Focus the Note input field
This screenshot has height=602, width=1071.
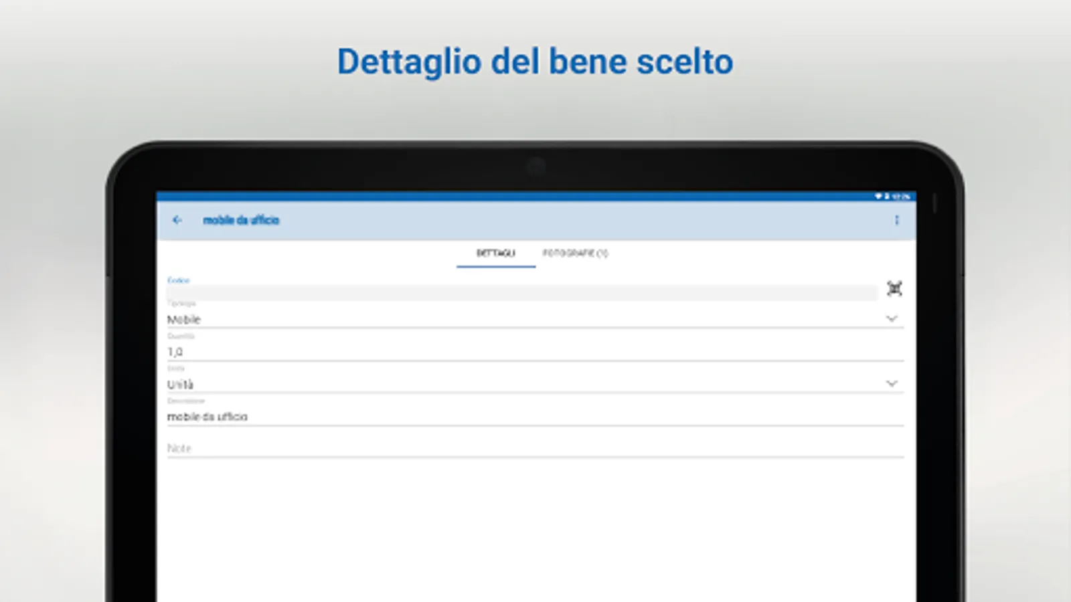pyautogui.click(x=535, y=448)
